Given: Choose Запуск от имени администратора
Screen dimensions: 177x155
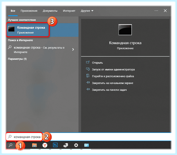Looking at the screenshot, I should point(113,69).
